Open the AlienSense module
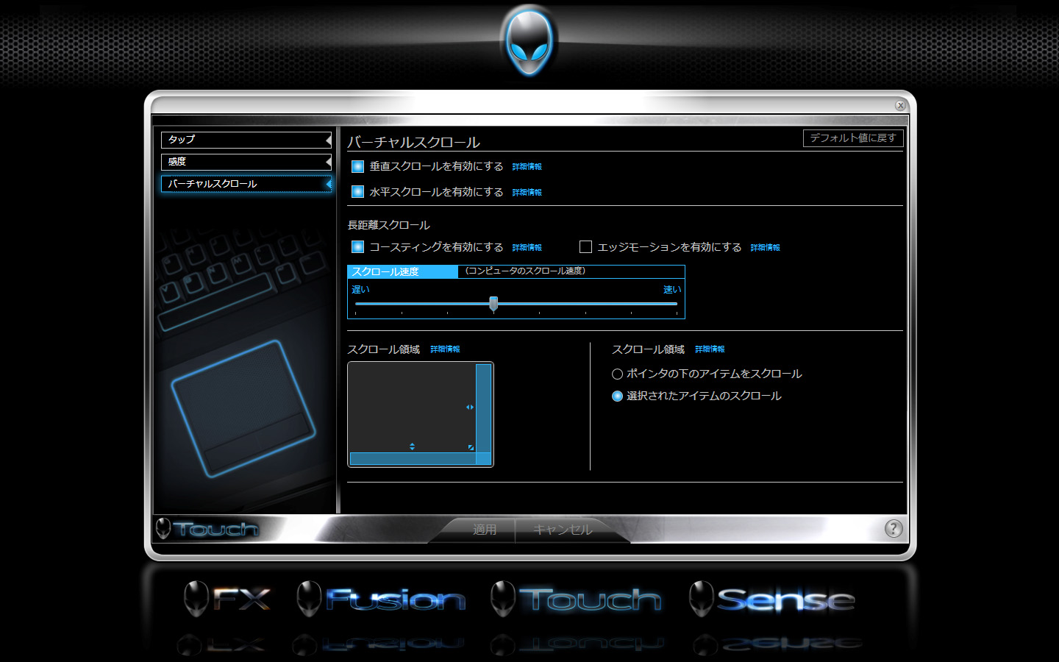1059x662 pixels. [x=772, y=599]
